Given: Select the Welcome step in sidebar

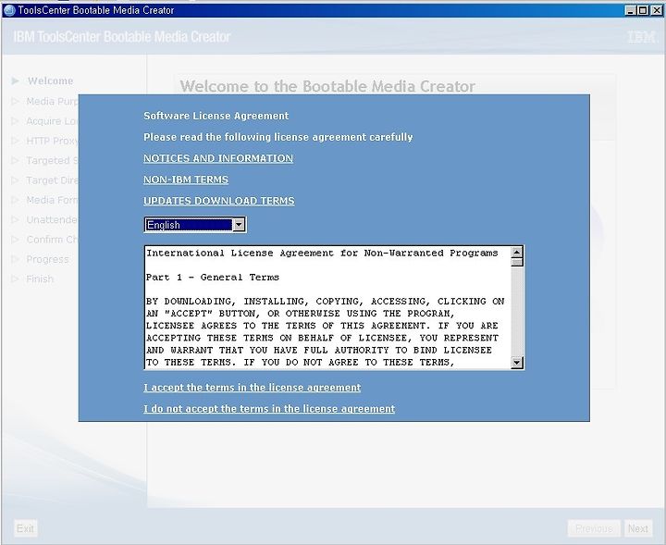Looking at the screenshot, I should pyautogui.click(x=50, y=81).
